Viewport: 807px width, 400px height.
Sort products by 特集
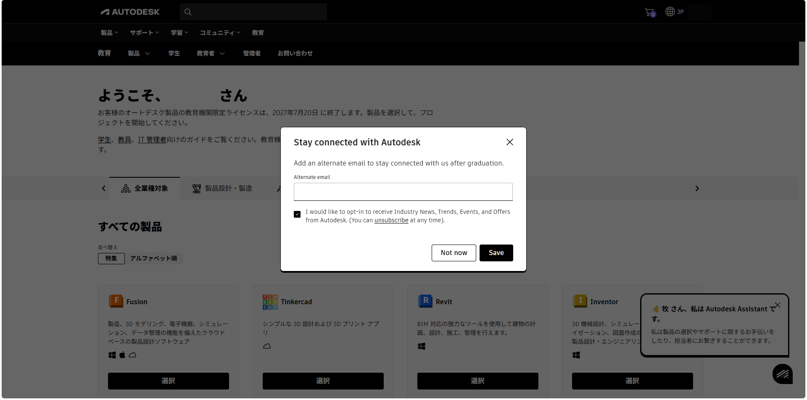pos(111,258)
